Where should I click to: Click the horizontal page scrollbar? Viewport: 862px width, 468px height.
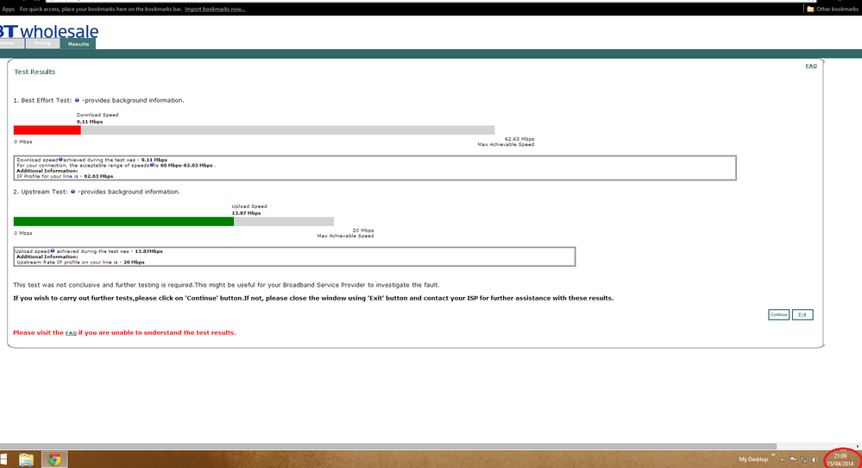388,446
